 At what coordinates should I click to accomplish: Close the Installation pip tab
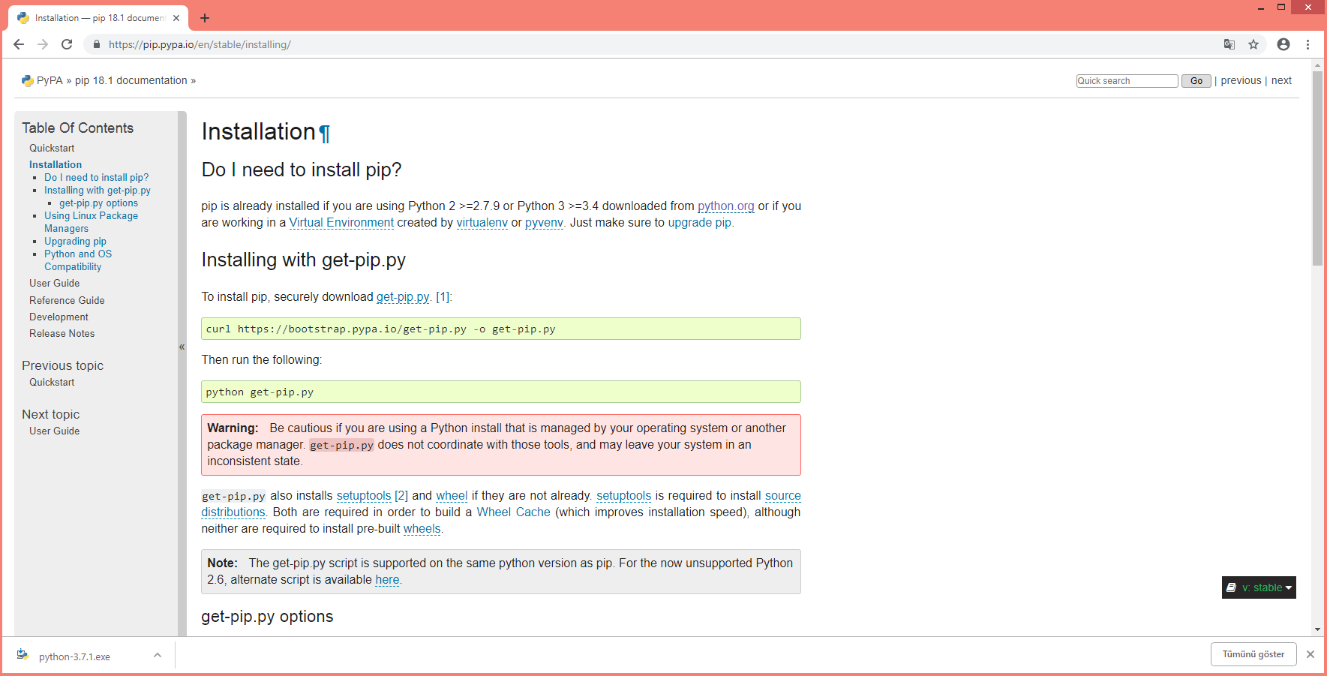(x=176, y=18)
